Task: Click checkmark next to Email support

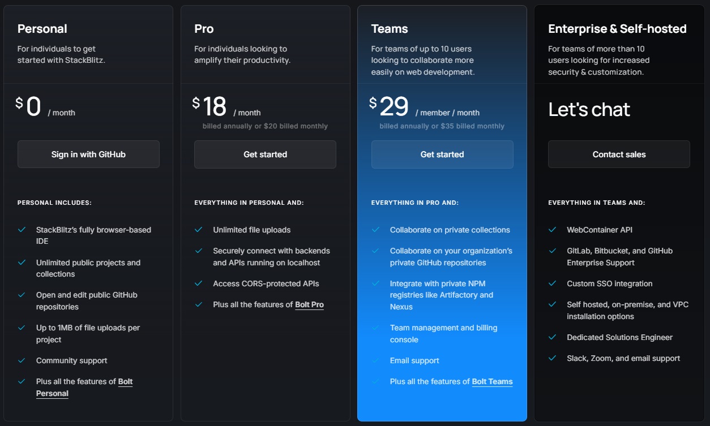Action: (375, 360)
